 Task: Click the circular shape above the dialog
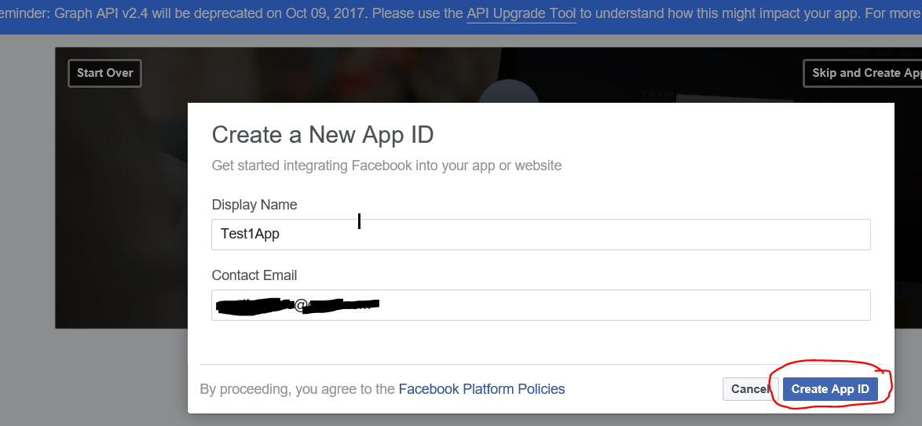click(509, 94)
